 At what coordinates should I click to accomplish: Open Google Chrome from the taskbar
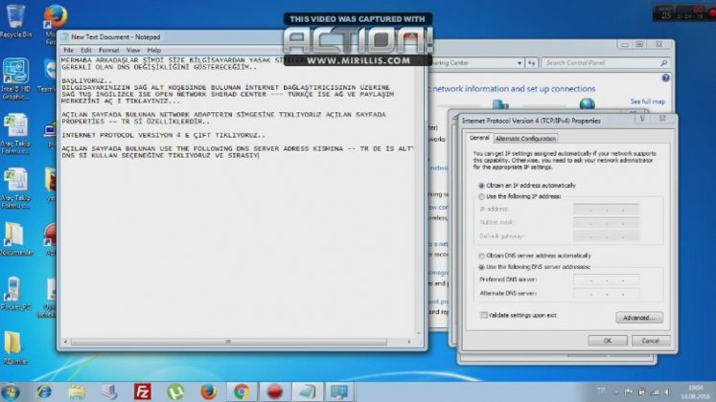(x=242, y=392)
